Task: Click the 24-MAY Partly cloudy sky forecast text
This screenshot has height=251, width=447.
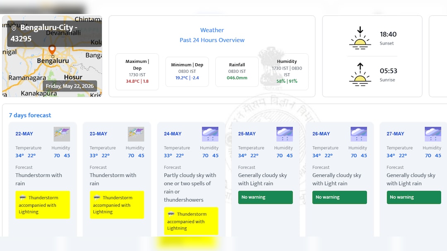Action: 190,187
